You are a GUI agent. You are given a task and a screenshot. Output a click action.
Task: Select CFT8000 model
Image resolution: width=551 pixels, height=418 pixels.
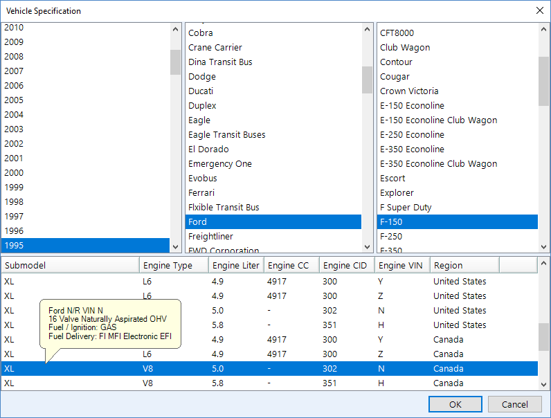tap(458, 33)
